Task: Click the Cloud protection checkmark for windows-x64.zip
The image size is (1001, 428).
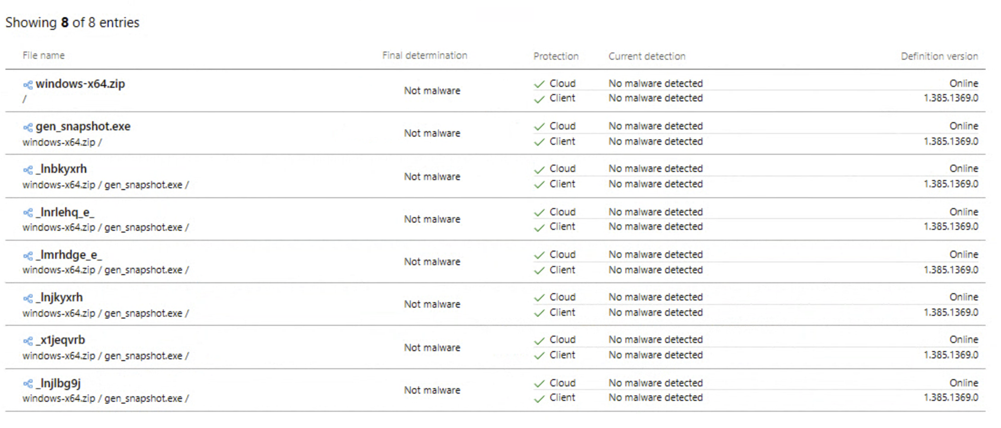Action: [539, 83]
